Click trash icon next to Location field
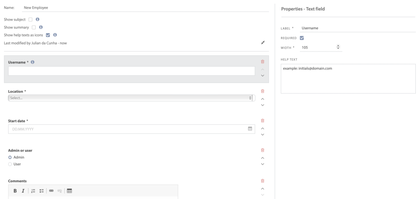Viewport: 420px width, 199px height. [x=263, y=91]
